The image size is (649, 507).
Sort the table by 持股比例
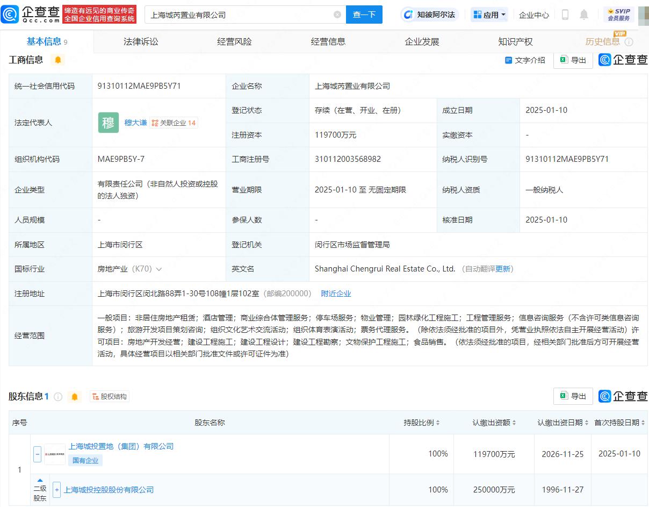click(x=422, y=423)
